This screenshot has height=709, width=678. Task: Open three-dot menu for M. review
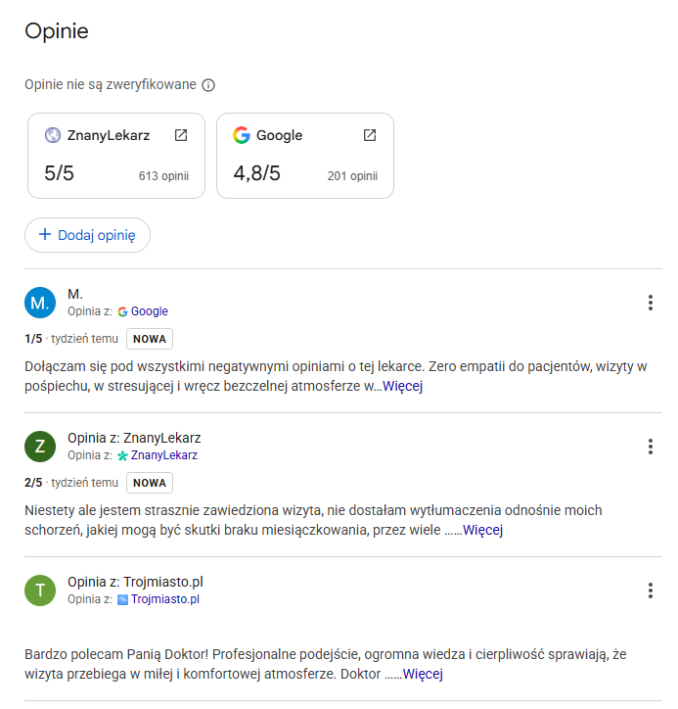(650, 303)
